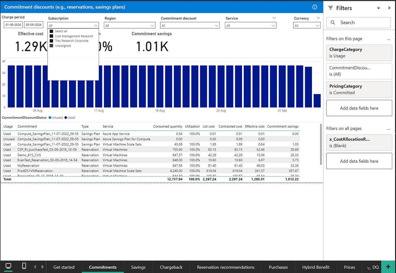Open the Get started page tab

[x=64, y=267]
